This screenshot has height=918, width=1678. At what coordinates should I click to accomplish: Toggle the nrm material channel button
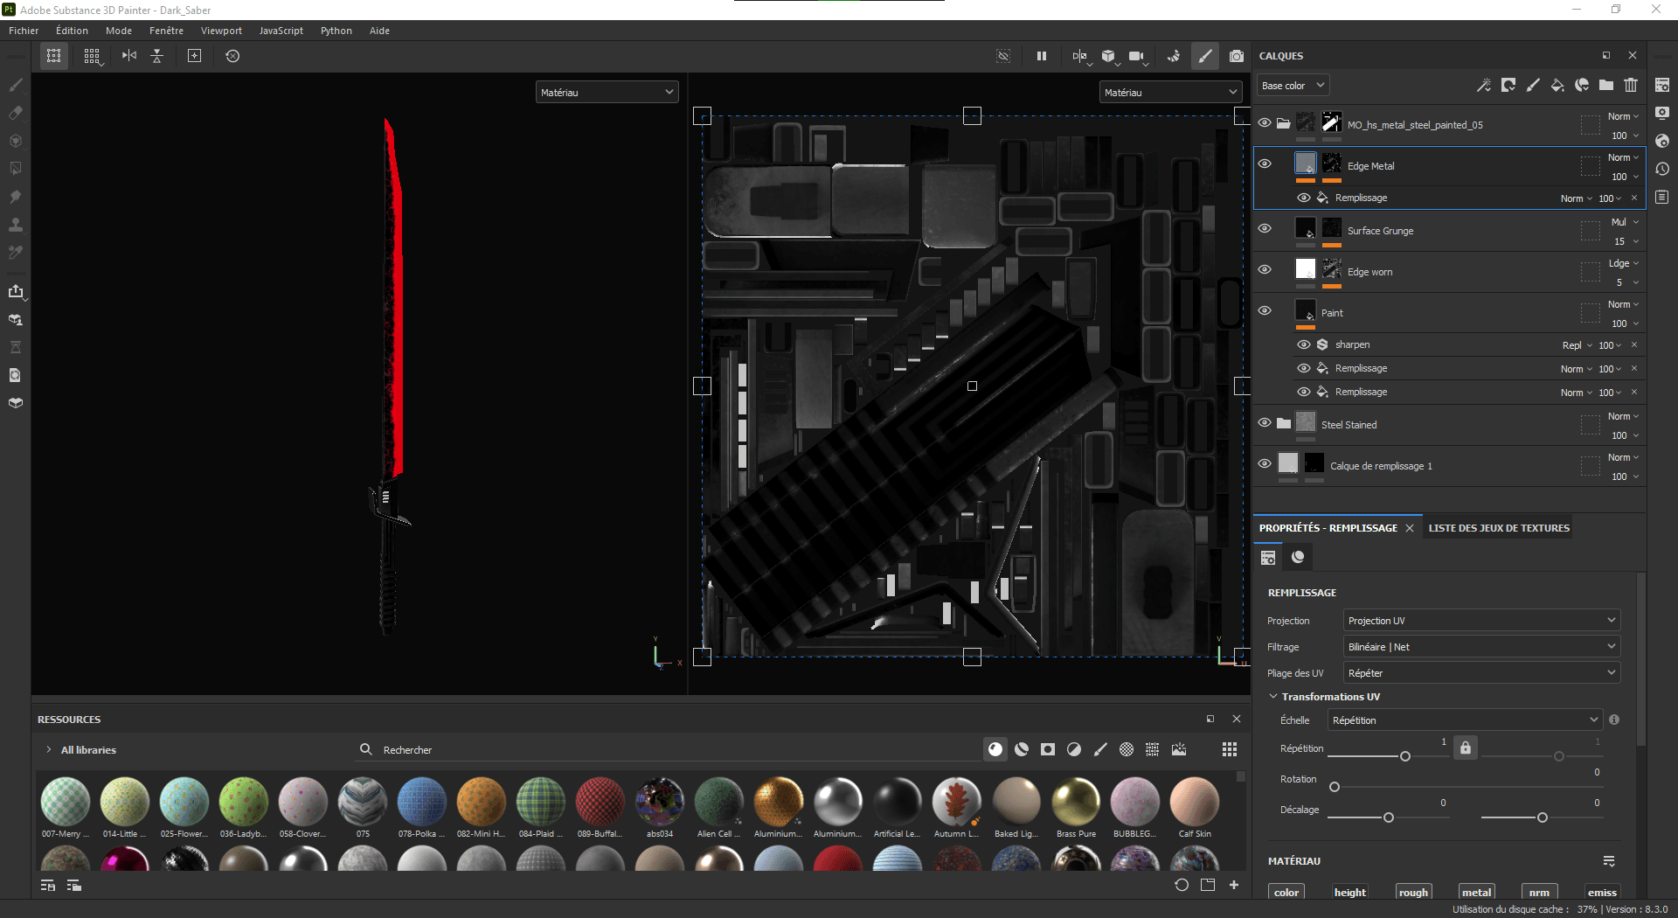tap(1540, 893)
